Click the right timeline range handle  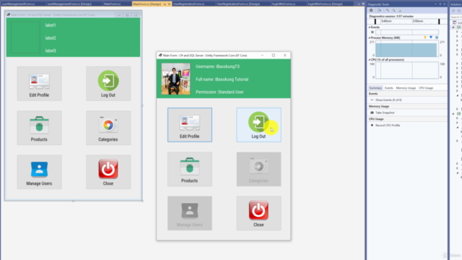[439, 22]
